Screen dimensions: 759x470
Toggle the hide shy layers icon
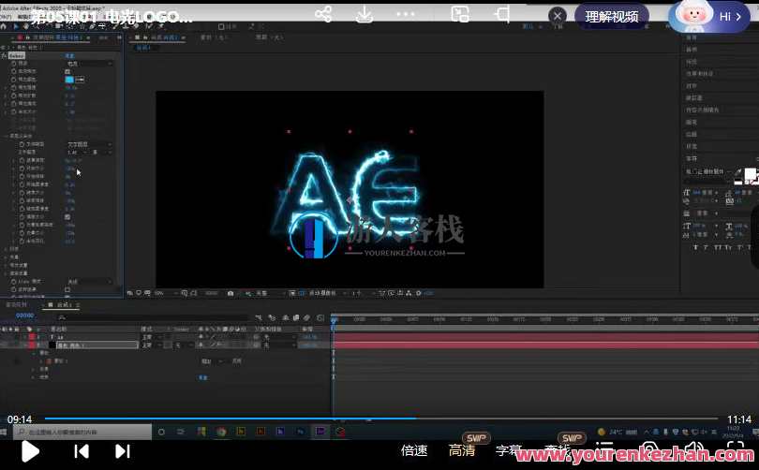click(x=286, y=317)
